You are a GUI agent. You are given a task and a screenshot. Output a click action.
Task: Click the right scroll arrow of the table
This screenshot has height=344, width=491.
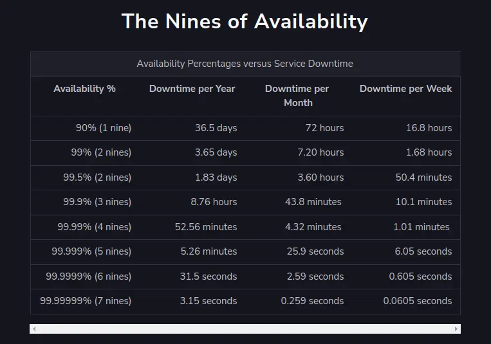click(456, 329)
